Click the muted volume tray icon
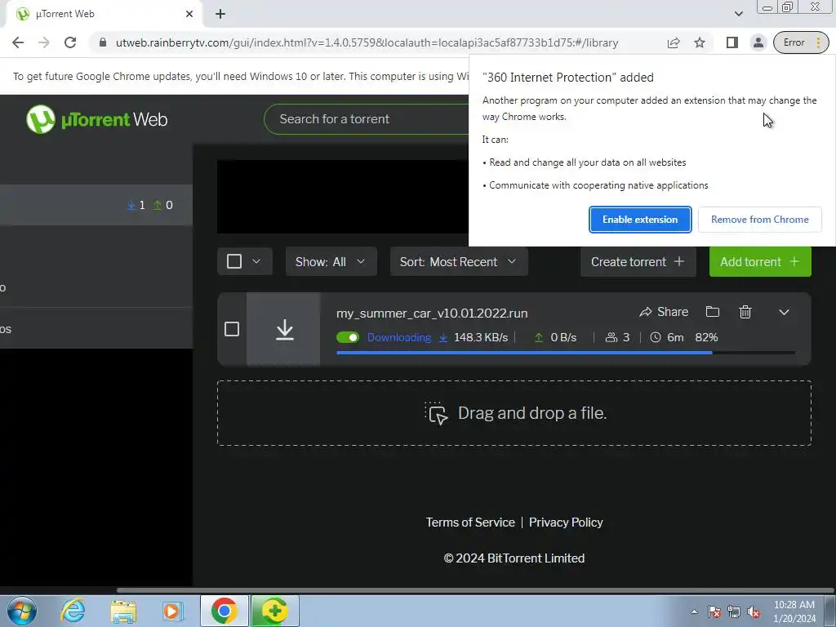 click(x=754, y=611)
